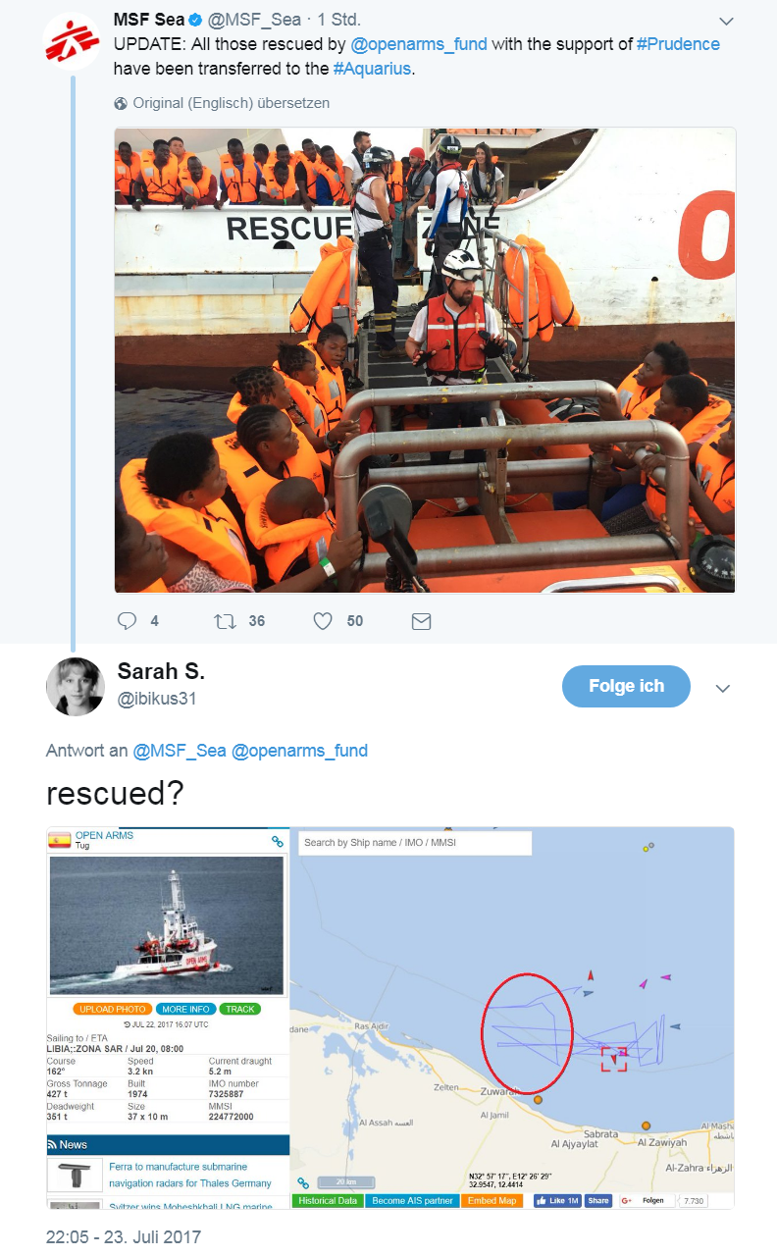The width and height of the screenshot is (777, 1256).
Task: Send tweet via direct message envelope icon
Action: pos(421,621)
